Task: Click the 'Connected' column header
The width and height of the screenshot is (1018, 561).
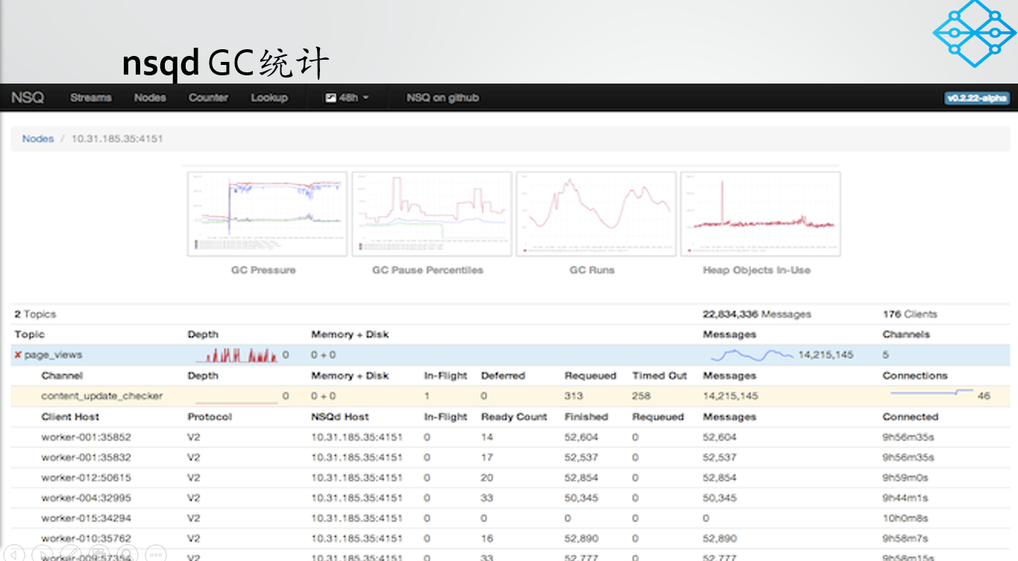Action: tap(911, 417)
